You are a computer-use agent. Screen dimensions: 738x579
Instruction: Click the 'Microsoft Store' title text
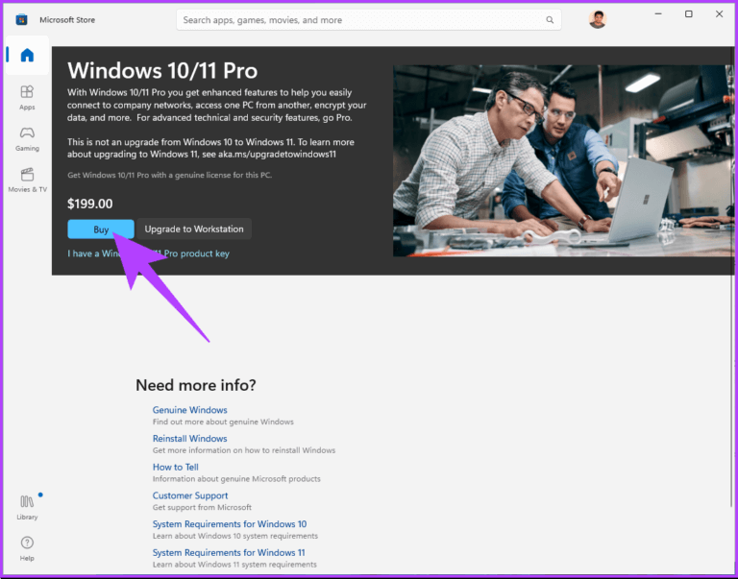67,20
